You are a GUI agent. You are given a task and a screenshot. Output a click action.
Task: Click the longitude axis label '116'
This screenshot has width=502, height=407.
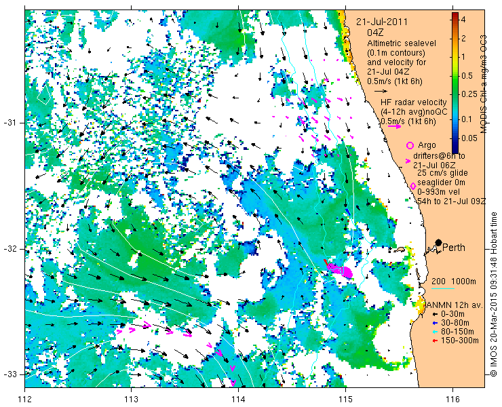452,399
